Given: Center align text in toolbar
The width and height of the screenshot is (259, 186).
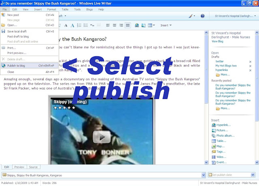Looking at the screenshot, I should pos(115,25).
